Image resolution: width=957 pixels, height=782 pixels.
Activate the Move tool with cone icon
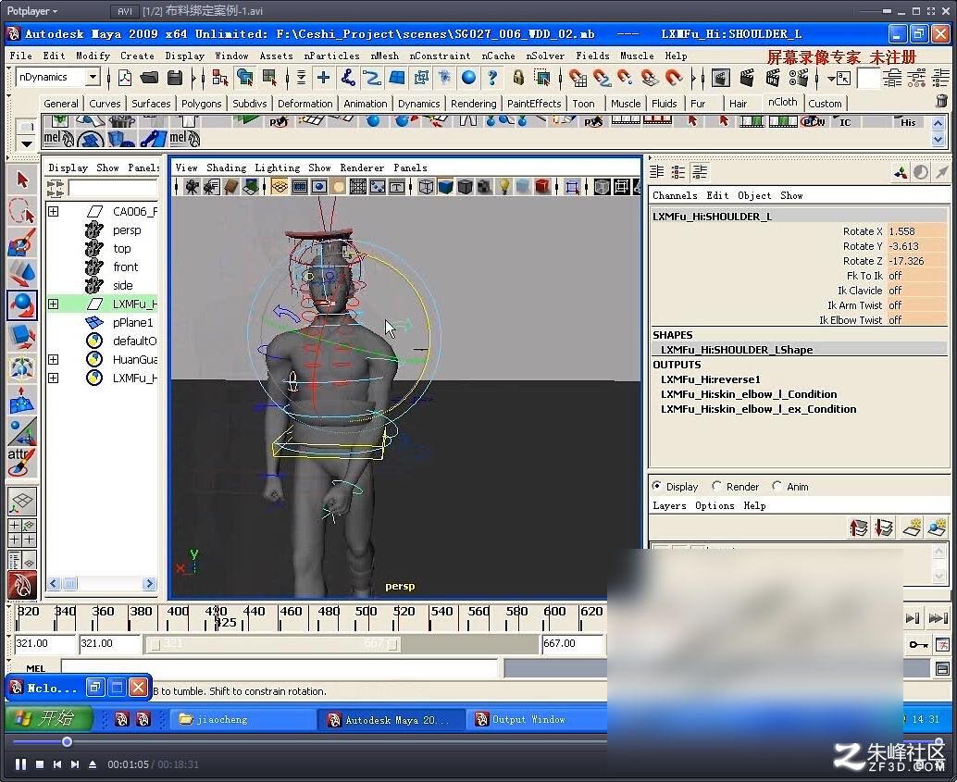point(22,274)
